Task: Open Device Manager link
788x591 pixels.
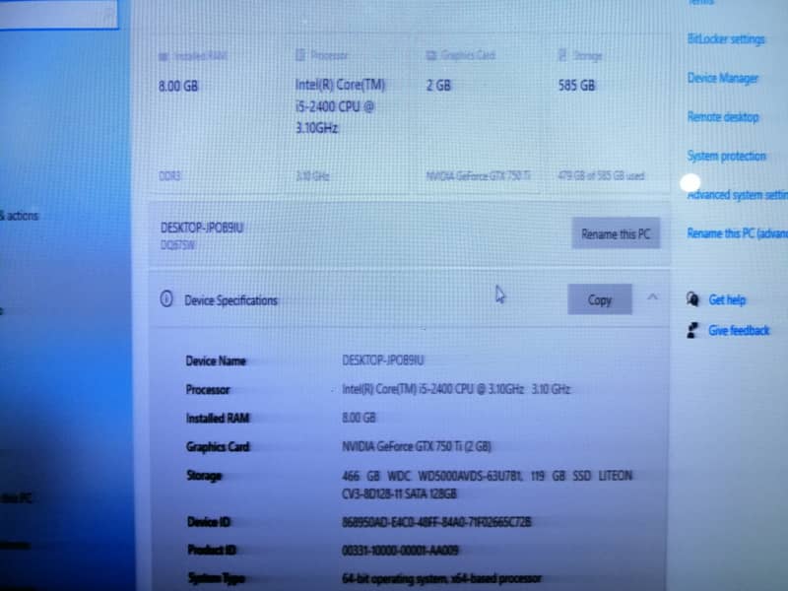Action: [723, 78]
